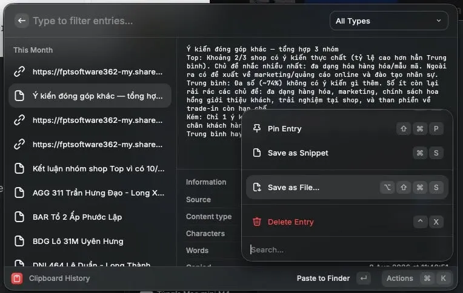Image resolution: width=463 pixels, height=293 pixels.
Task: Select 'BDG Lô 31M Uyên Hưng' entry
Action: 90,241
